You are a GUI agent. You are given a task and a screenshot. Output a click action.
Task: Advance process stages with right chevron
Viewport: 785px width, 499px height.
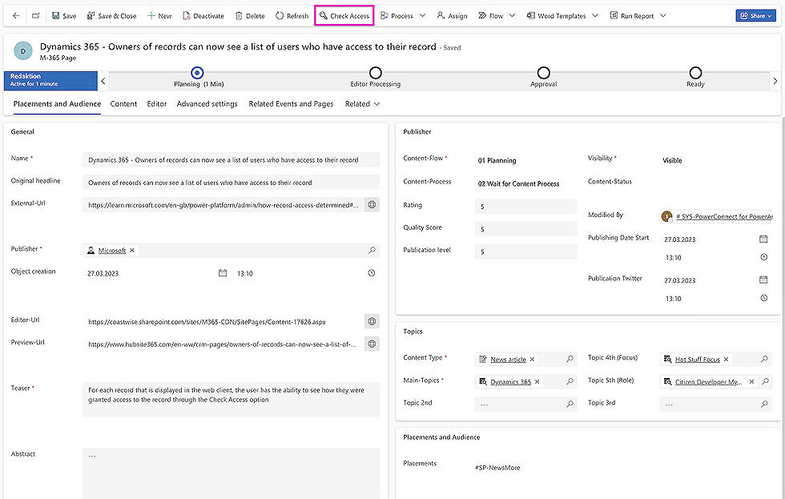click(775, 81)
